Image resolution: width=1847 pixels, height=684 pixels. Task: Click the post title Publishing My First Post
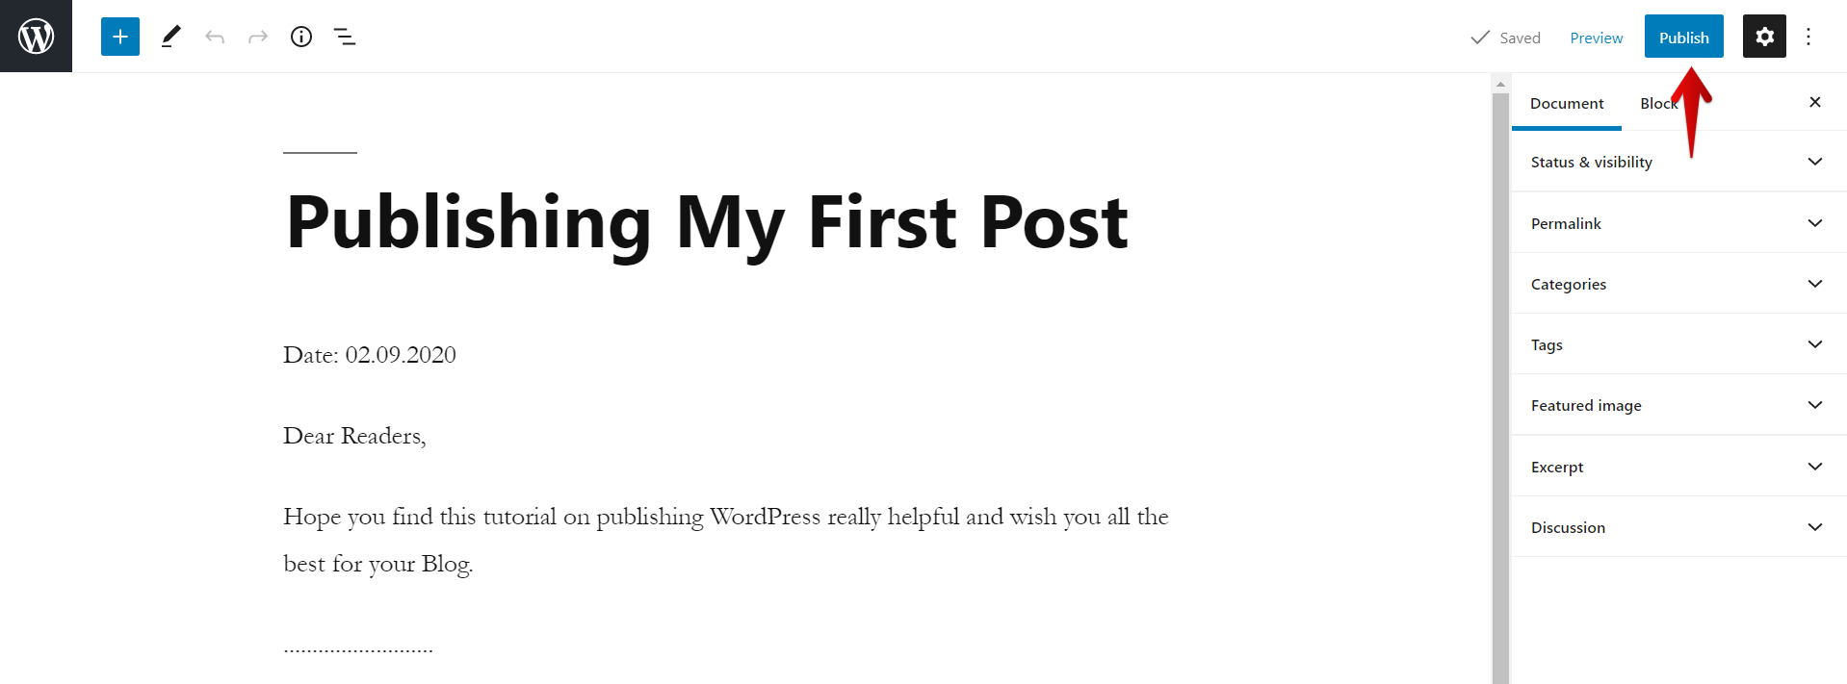point(707,223)
